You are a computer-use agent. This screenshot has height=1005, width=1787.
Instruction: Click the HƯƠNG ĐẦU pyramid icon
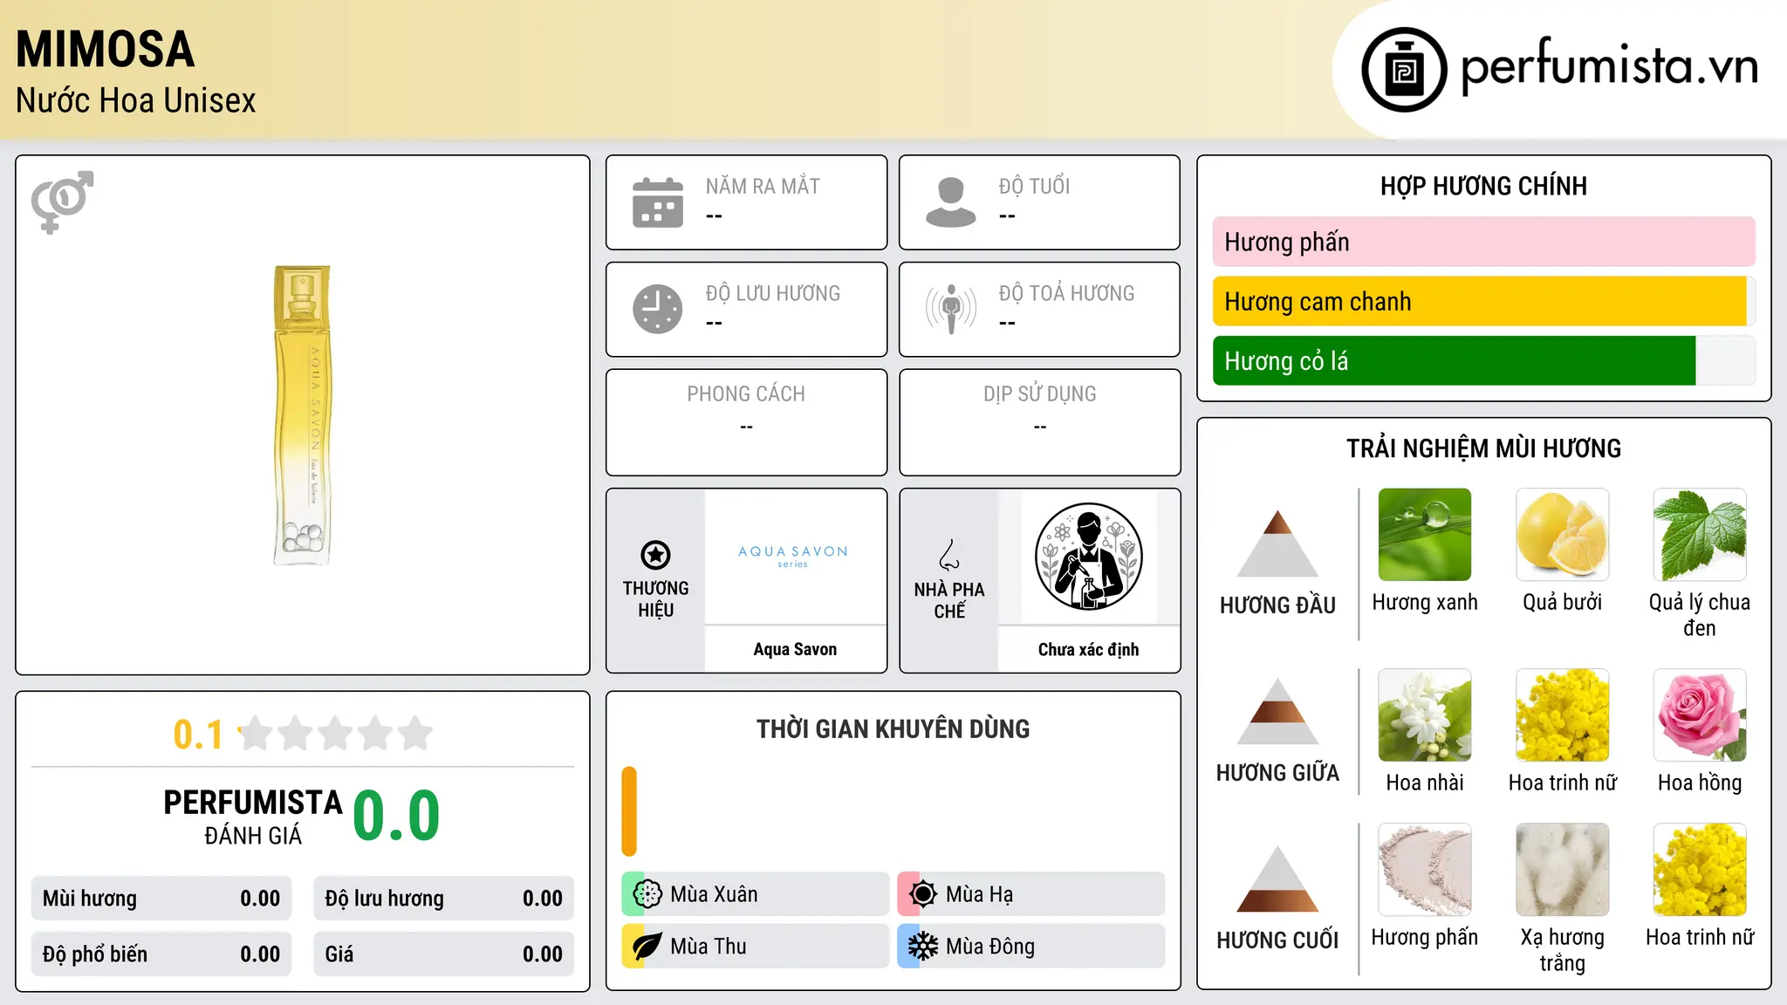(1277, 544)
